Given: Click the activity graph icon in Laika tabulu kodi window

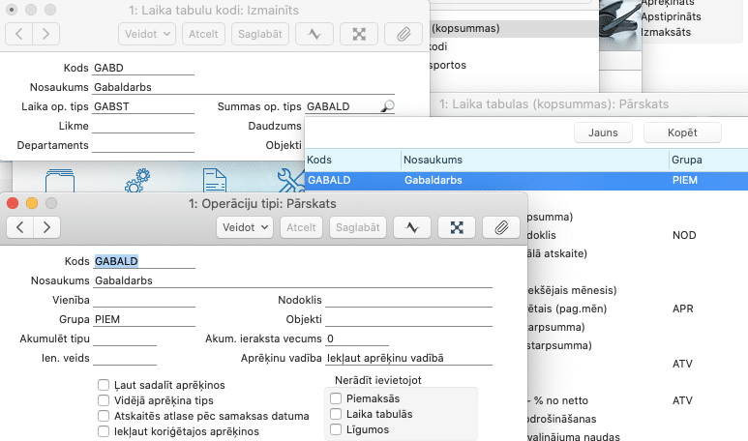Looking at the screenshot, I should click(x=314, y=34).
